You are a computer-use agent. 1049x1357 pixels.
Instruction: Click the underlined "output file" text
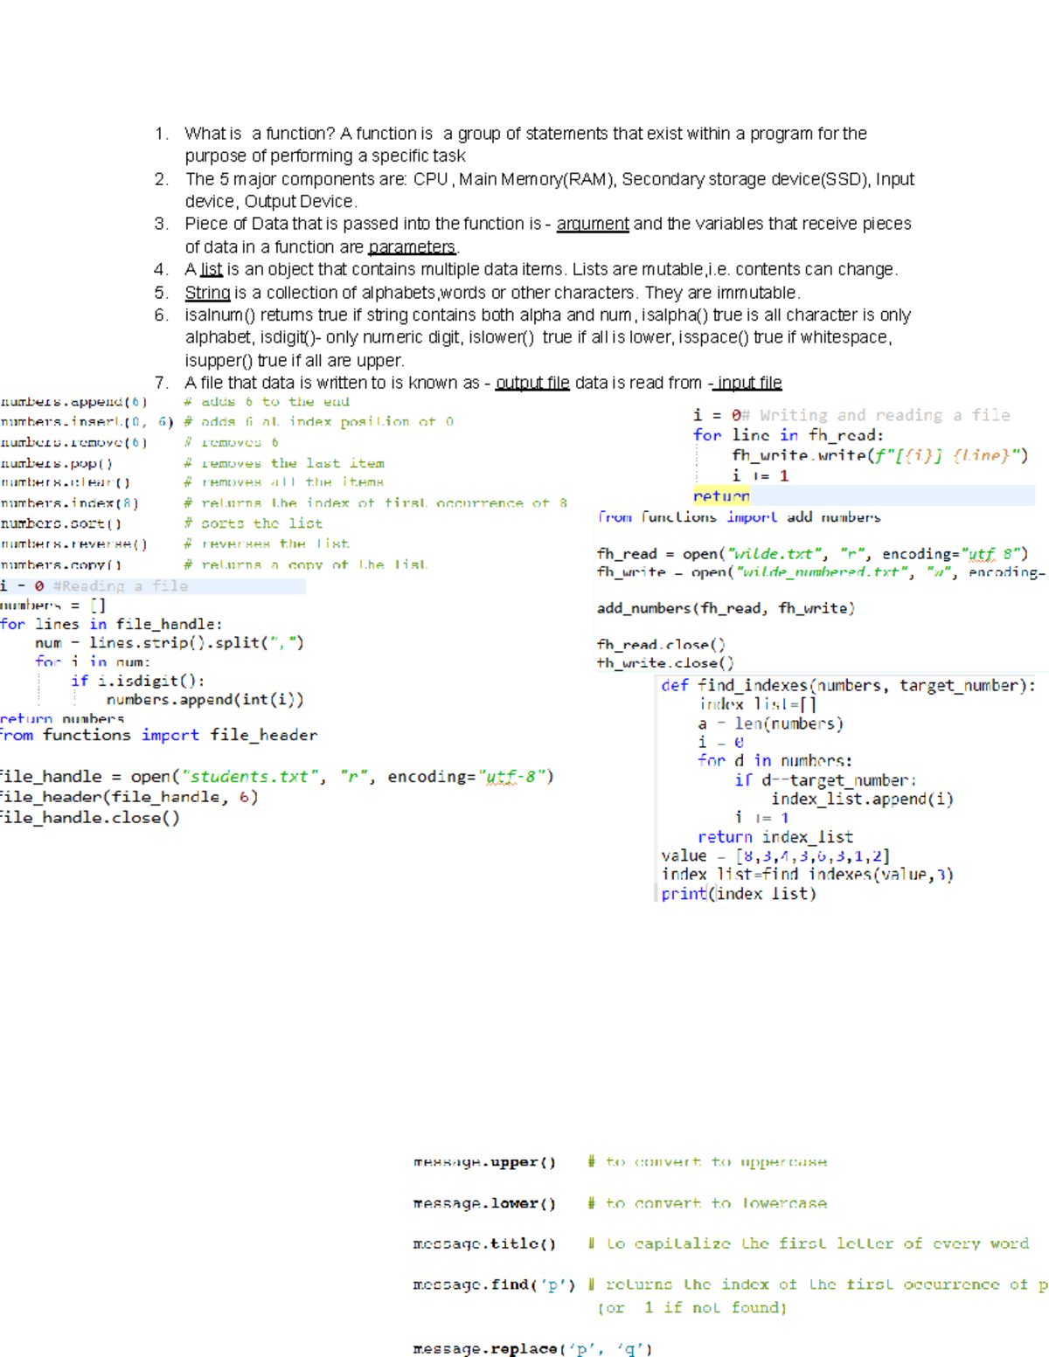[532, 384]
